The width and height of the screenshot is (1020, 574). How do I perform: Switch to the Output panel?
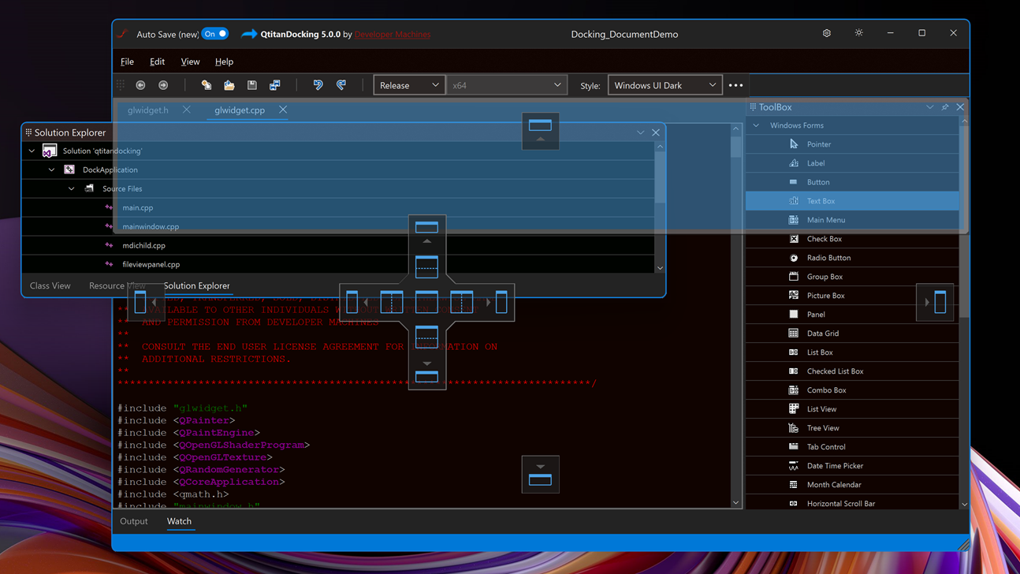pyautogui.click(x=134, y=521)
